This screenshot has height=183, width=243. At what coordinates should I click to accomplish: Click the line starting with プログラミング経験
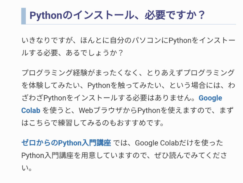(128, 73)
